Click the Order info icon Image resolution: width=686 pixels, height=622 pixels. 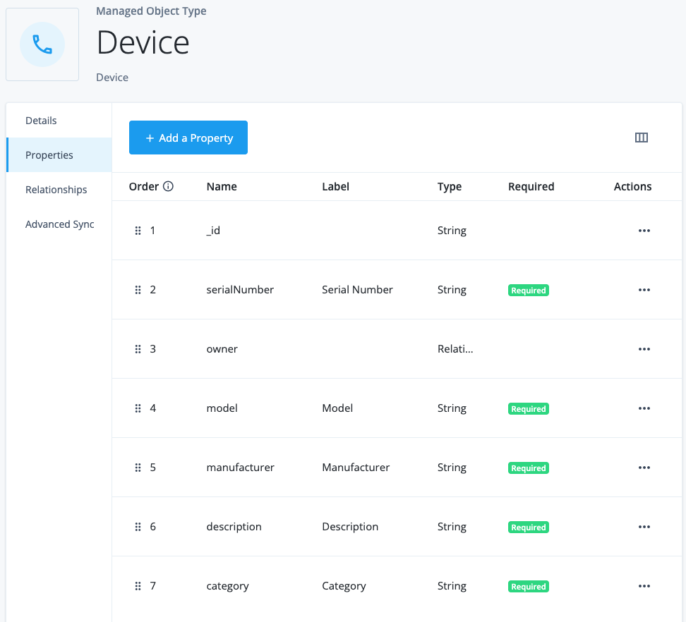[168, 186]
